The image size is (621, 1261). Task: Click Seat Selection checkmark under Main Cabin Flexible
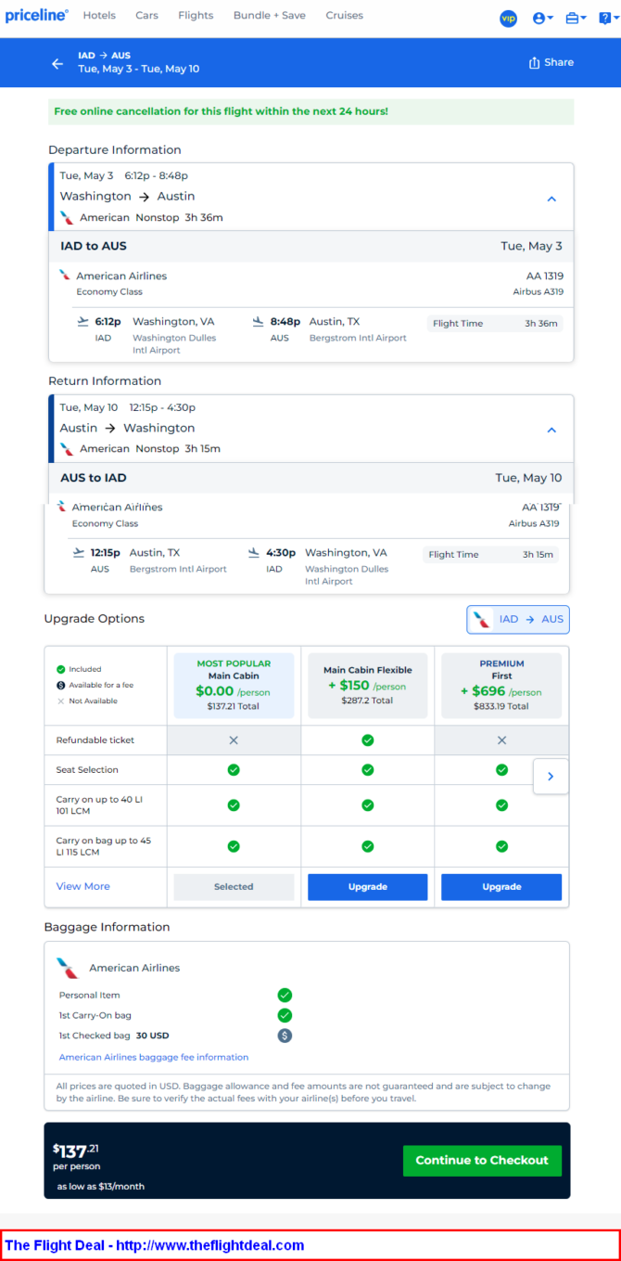coord(368,770)
